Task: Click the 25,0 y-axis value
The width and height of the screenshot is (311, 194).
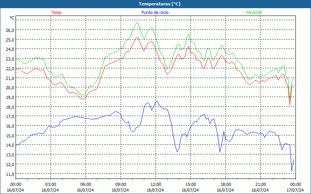Action: click(10, 40)
